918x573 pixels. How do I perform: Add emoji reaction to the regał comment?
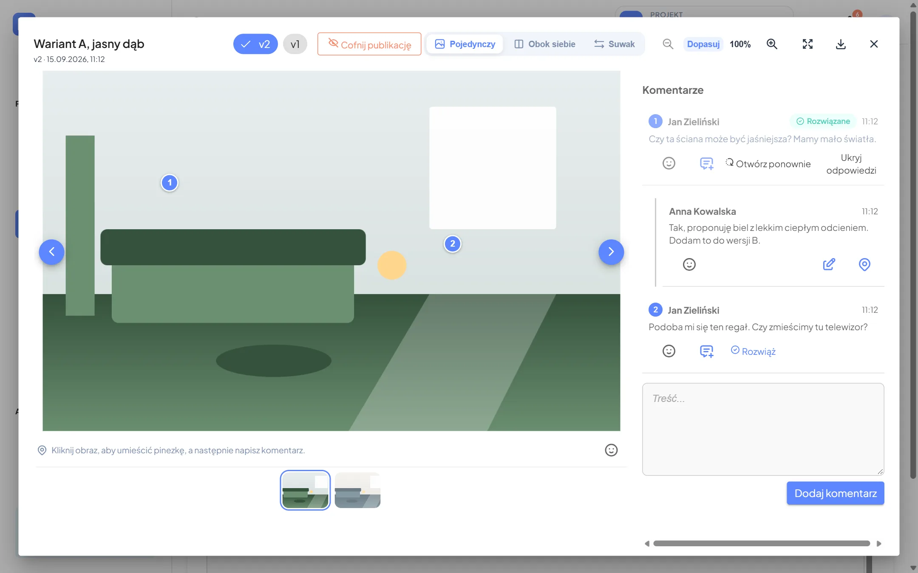pos(669,351)
